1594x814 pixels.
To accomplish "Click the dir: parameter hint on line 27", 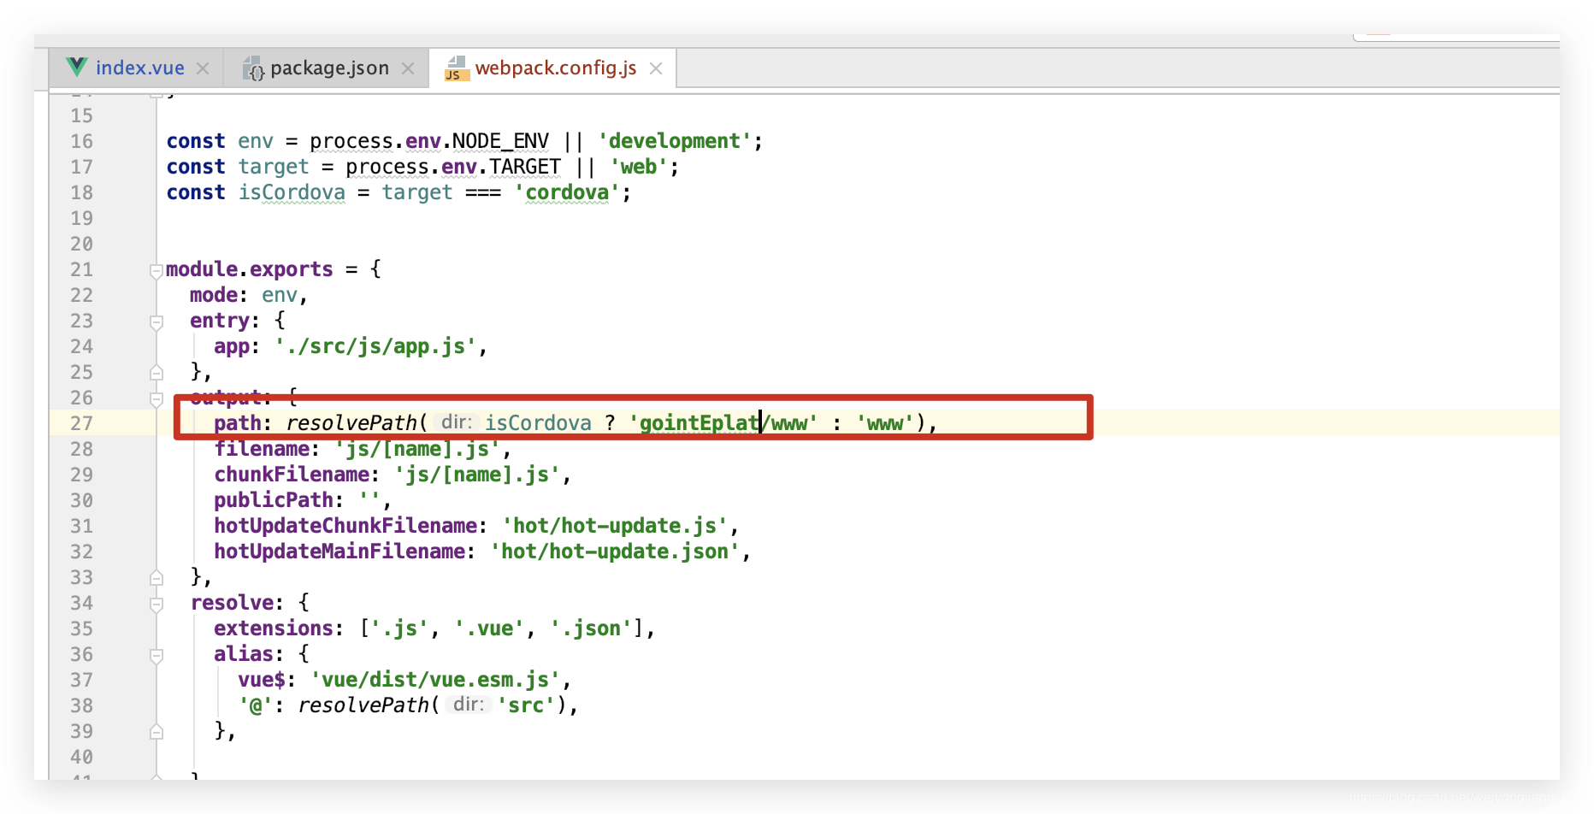I will click(x=457, y=422).
